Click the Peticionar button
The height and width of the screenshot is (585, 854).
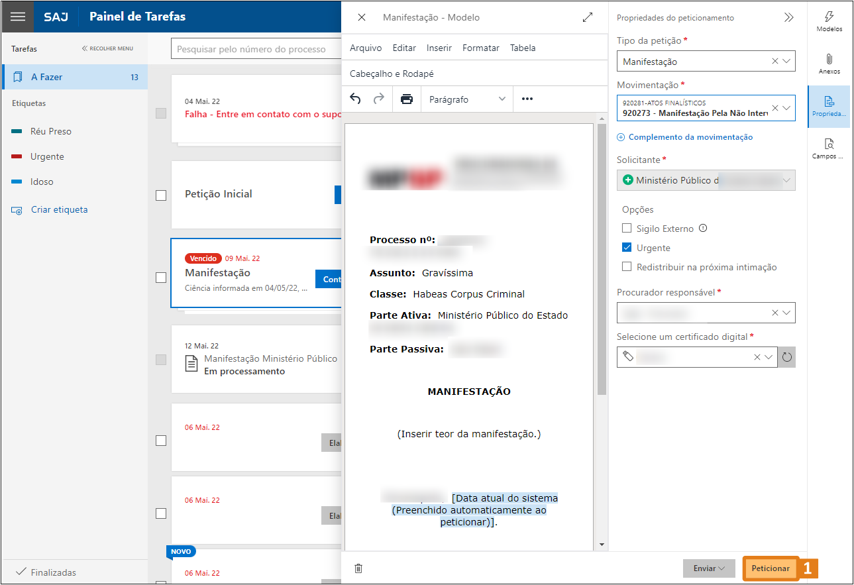770,568
